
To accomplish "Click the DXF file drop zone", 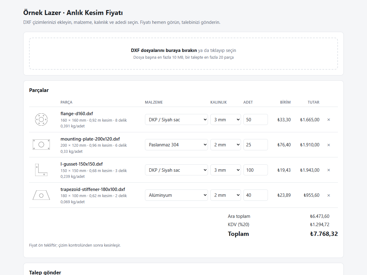I will [183, 54].
